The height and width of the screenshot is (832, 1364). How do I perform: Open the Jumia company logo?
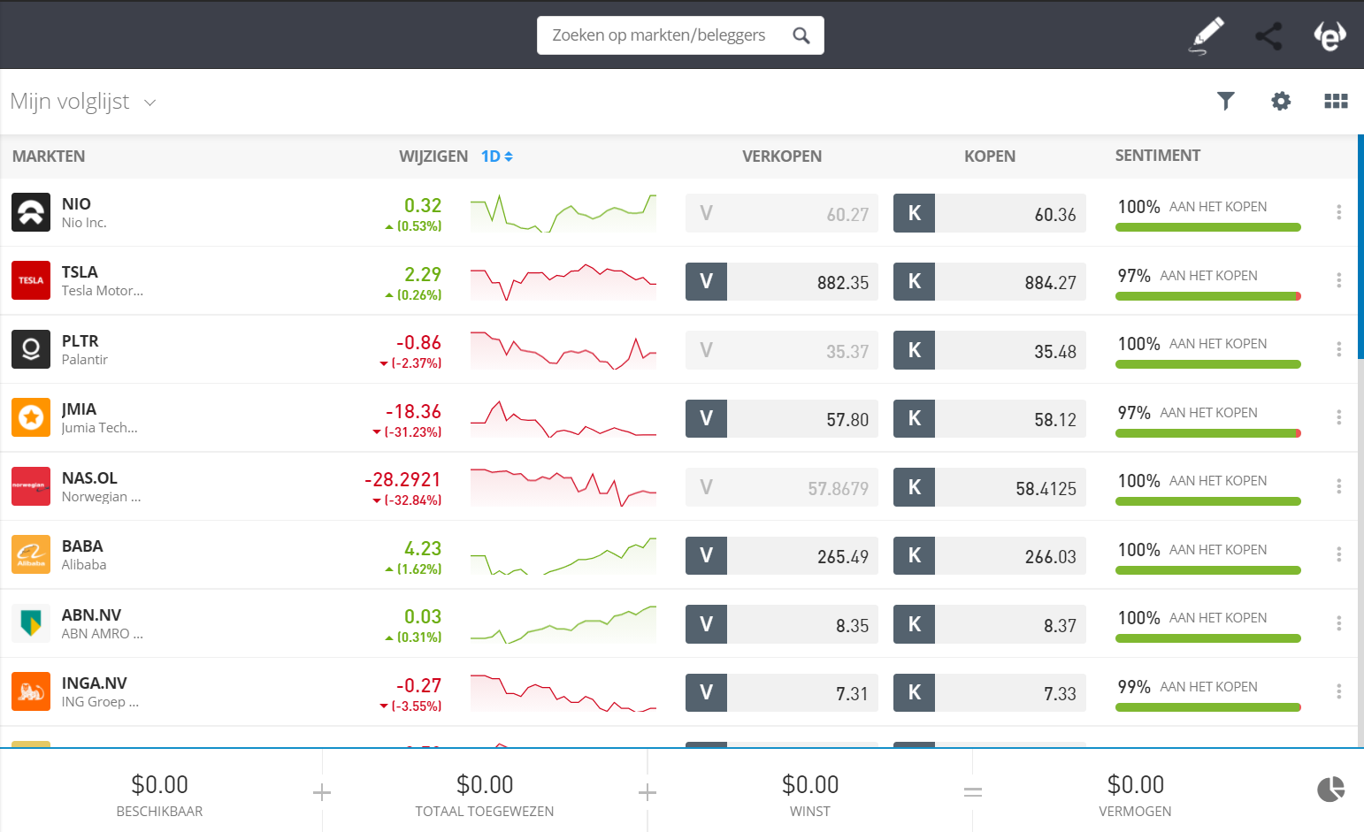pos(31,417)
